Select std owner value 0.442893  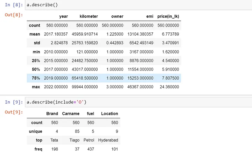(115, 43)
